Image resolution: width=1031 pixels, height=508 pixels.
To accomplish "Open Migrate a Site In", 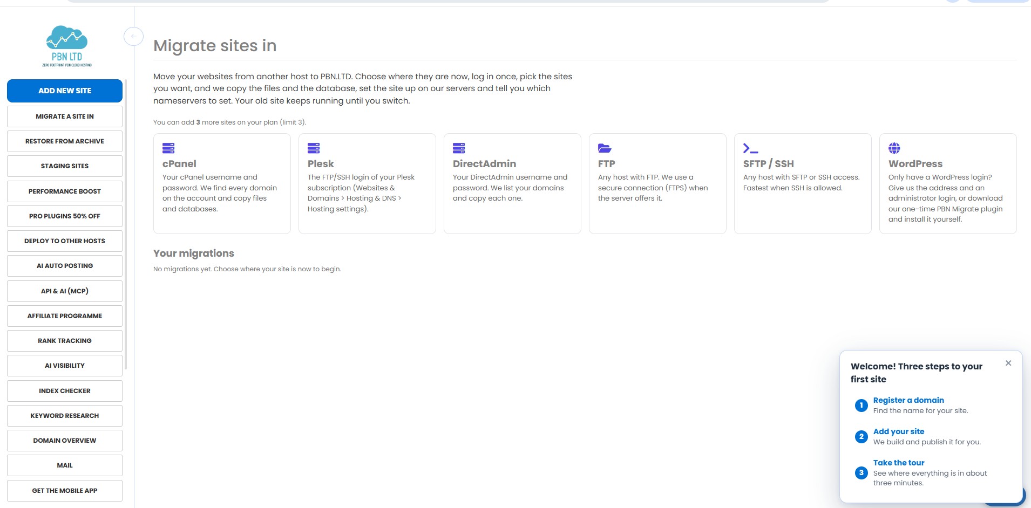I will 65,116.
